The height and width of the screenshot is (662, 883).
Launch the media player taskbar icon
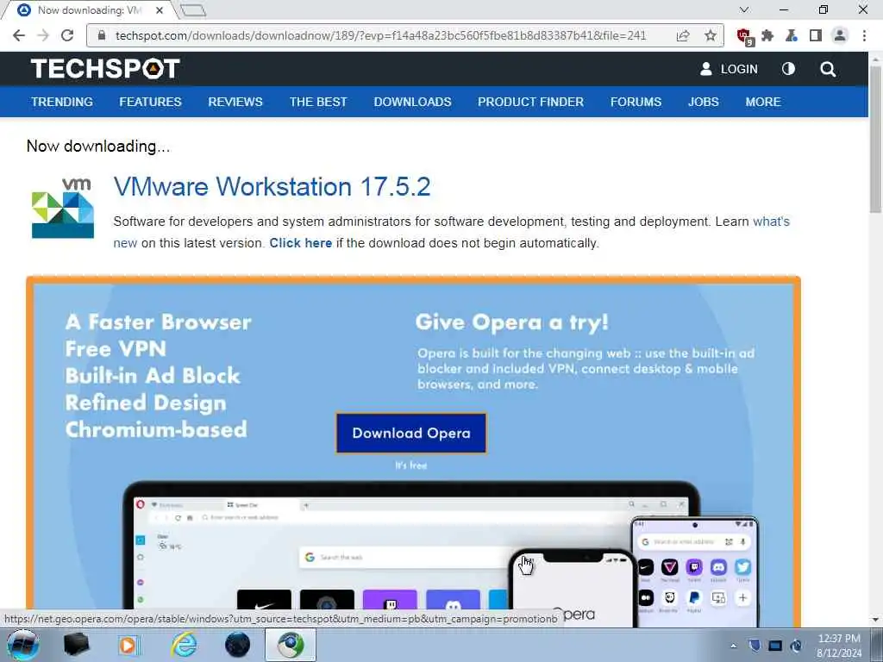[129, 645]
